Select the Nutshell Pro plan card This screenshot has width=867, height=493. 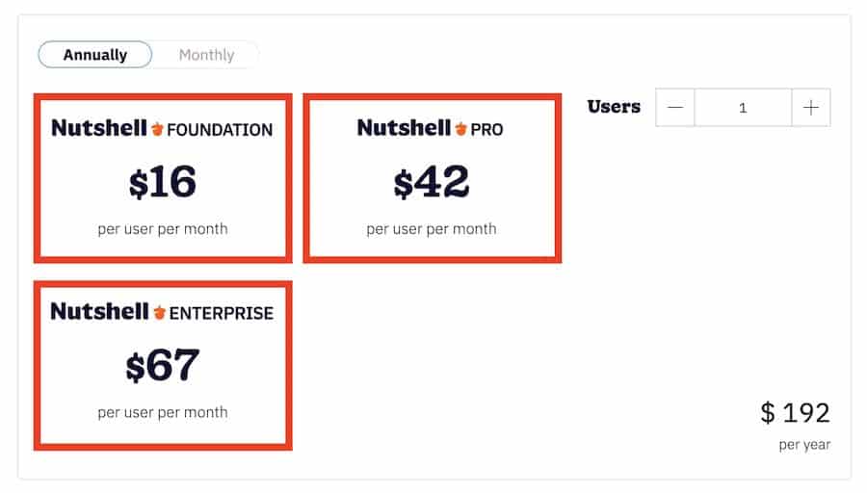click(432, 178)
